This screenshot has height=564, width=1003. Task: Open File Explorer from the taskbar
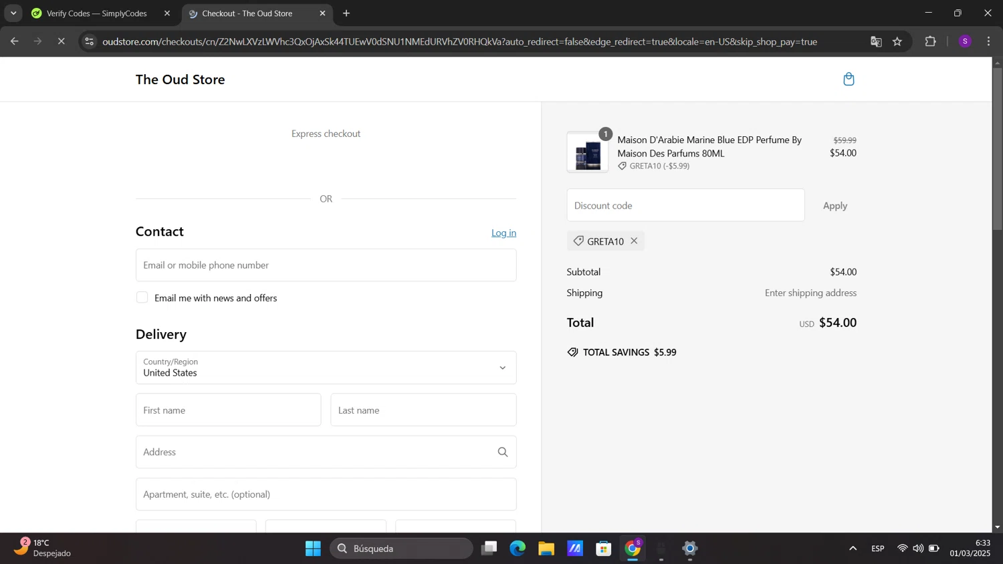546,549
